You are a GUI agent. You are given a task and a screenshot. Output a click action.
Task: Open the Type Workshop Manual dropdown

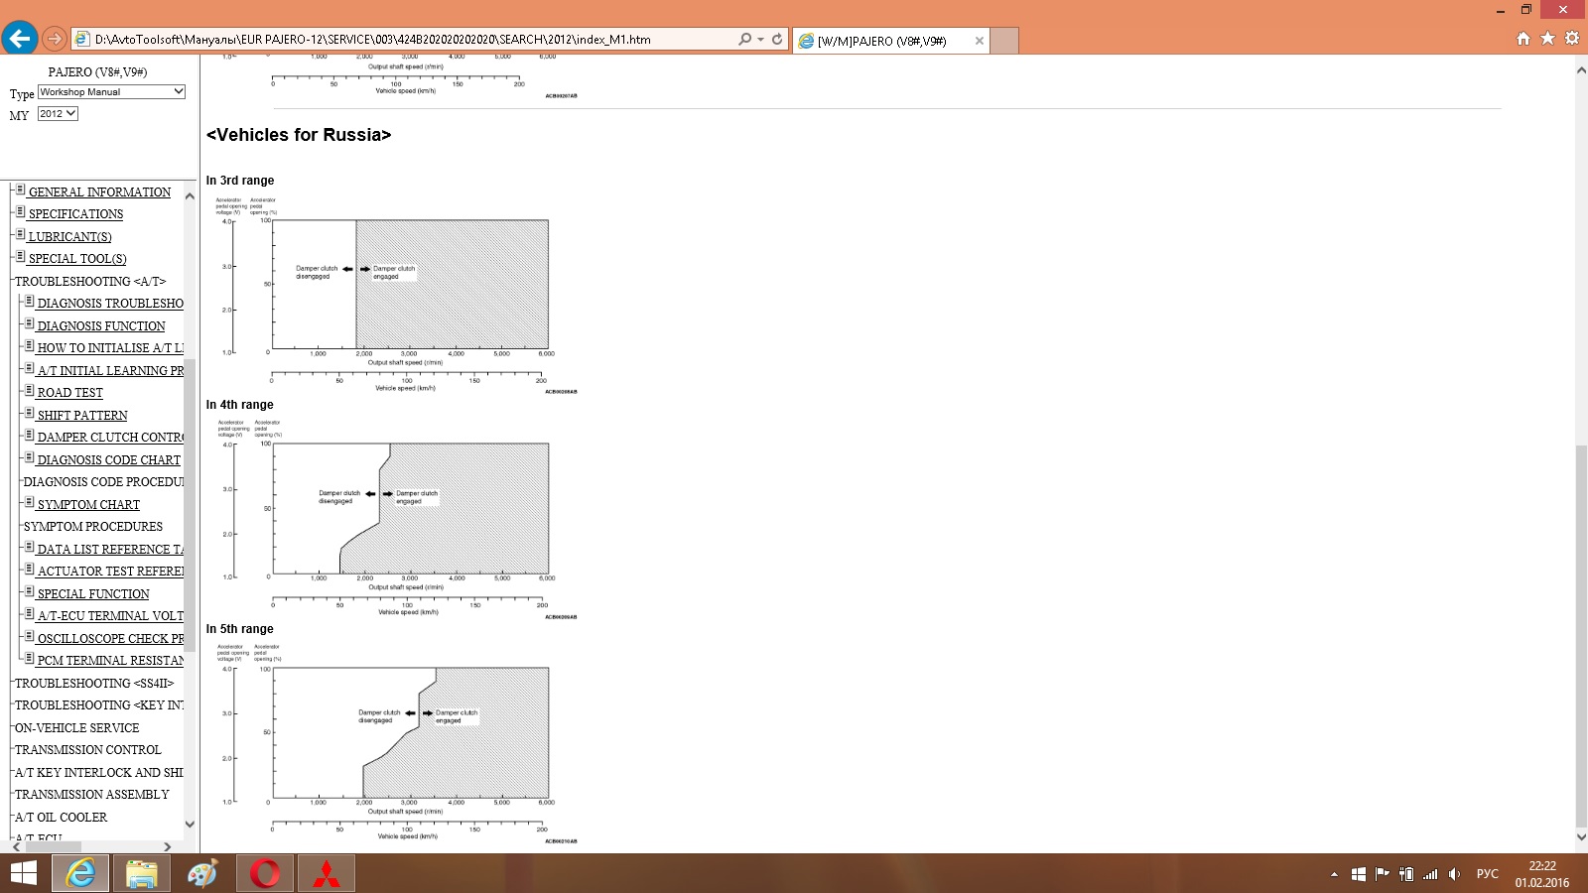pos(111,92)
